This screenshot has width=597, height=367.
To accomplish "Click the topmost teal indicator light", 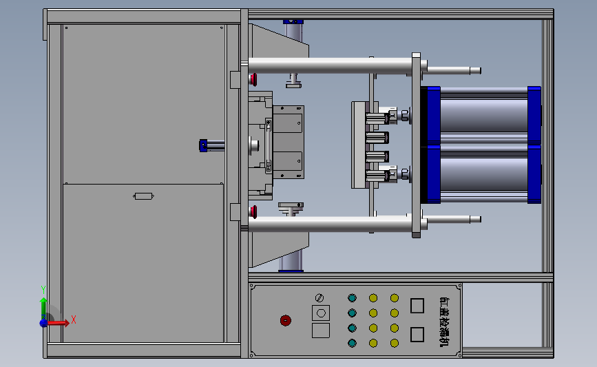I will click(352, 297).
